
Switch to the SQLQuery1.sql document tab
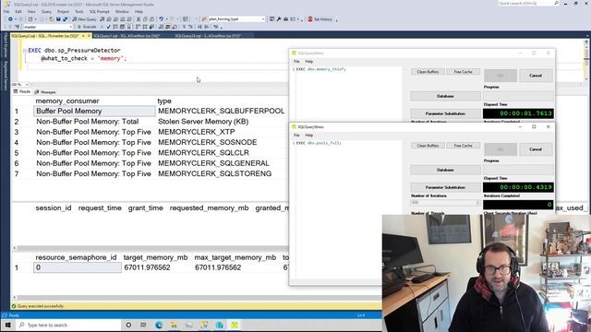[x=127, y=36]
